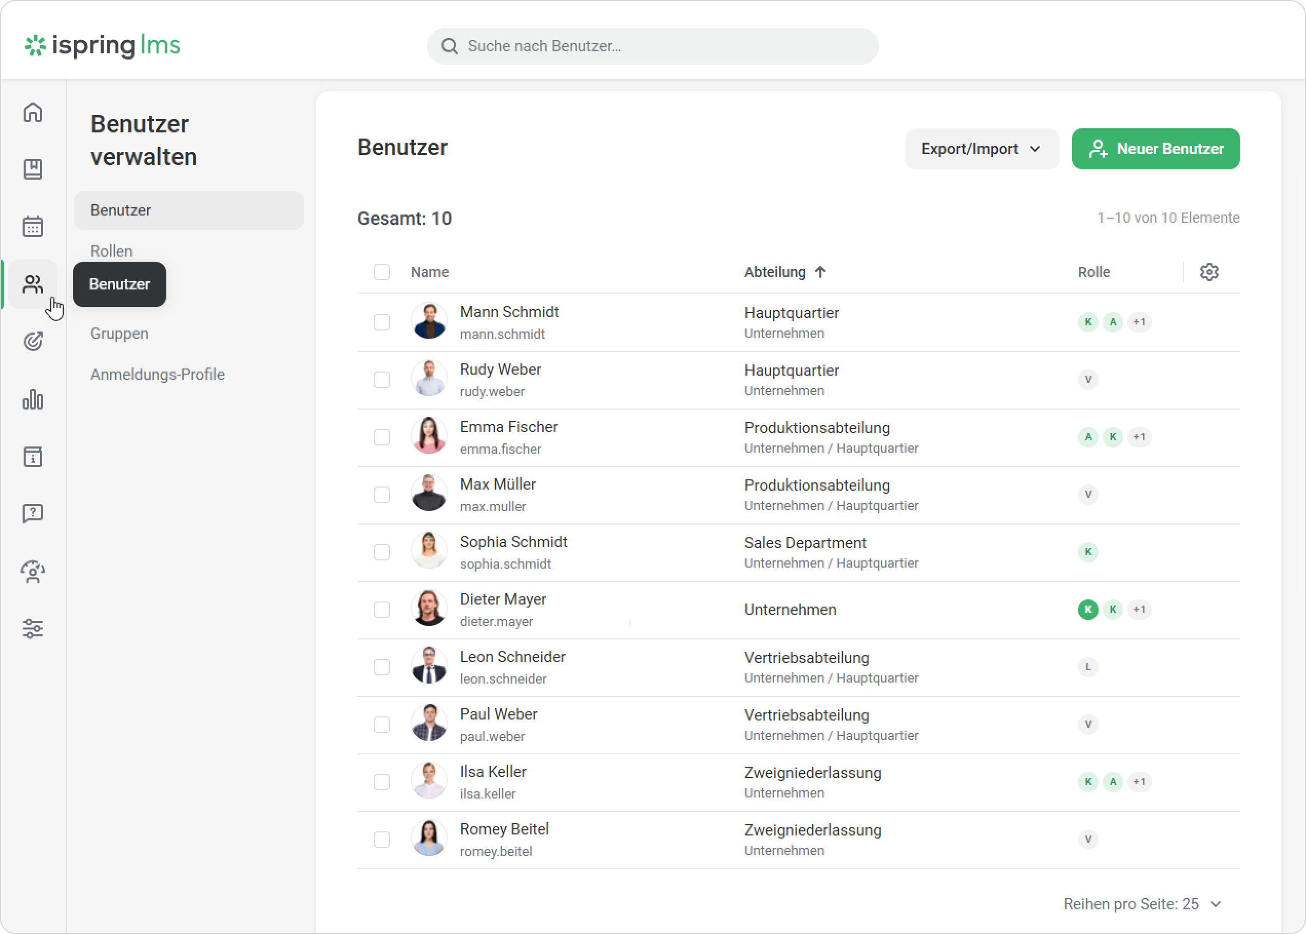Open Reihen pro Seite dropdown
The width and height of the screenshot is (1306, 934).
point(1141,904)
